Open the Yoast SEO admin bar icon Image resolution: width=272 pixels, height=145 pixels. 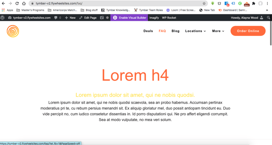102,18
